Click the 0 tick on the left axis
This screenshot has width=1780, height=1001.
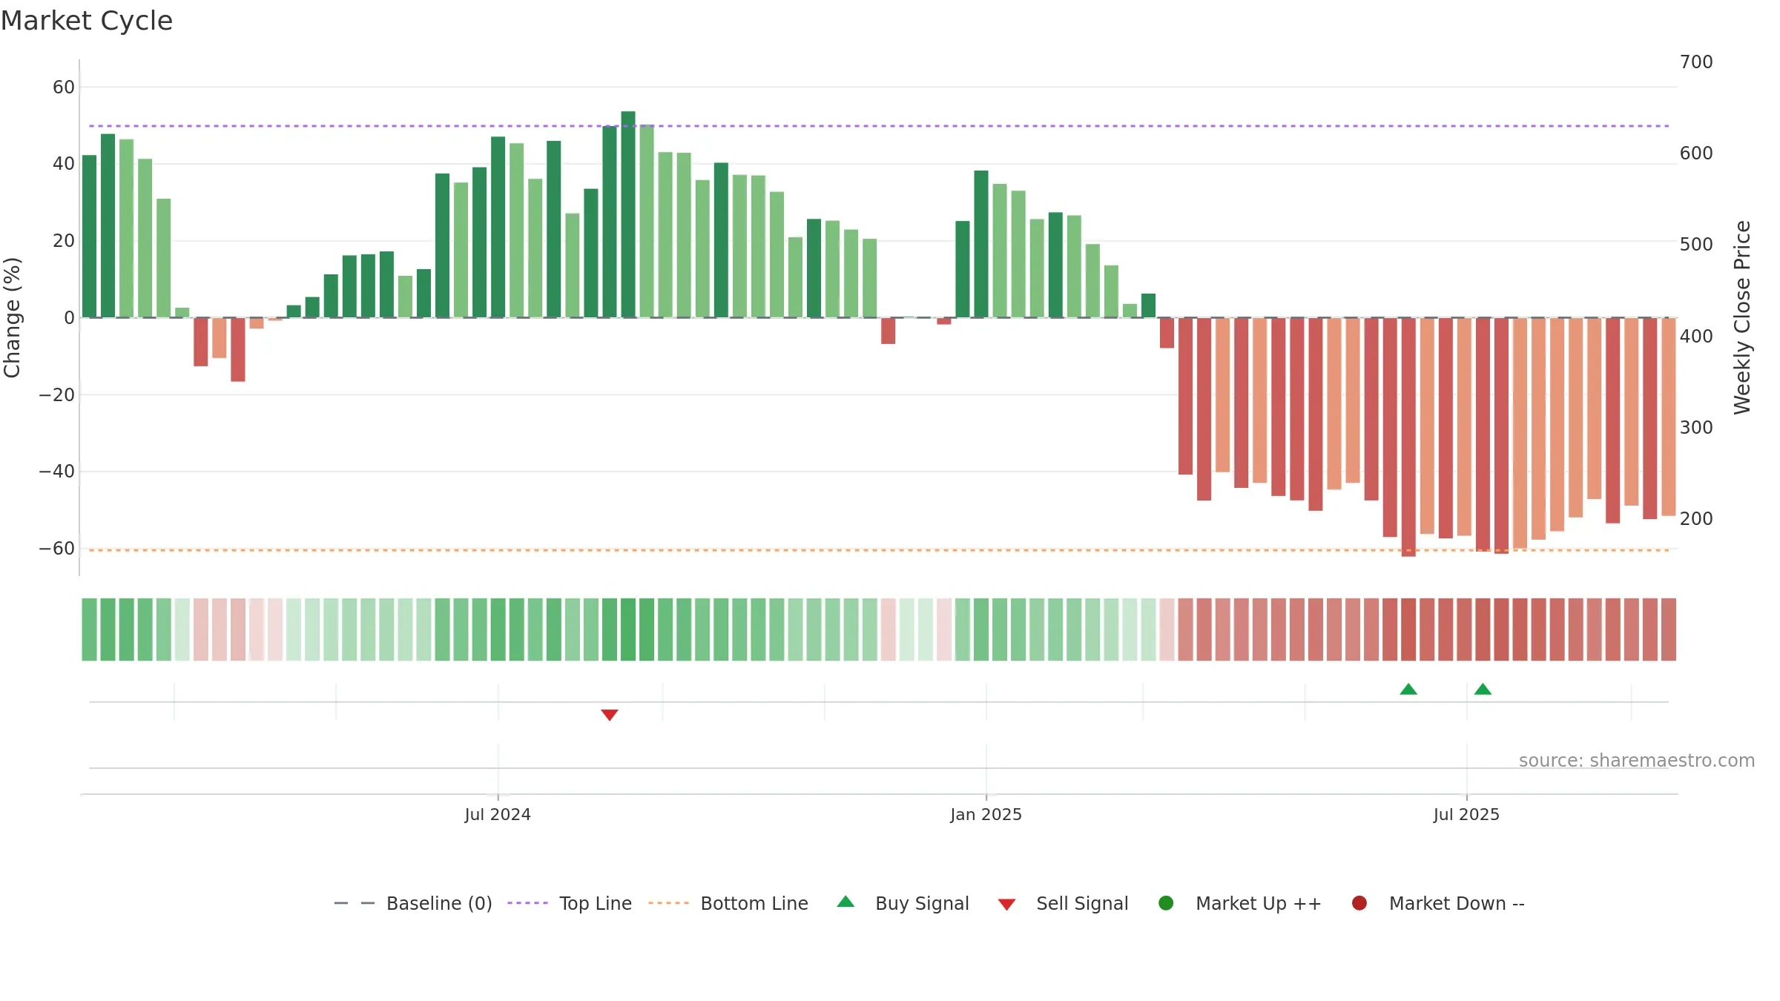pyautogui.click(x=70, y=318)
